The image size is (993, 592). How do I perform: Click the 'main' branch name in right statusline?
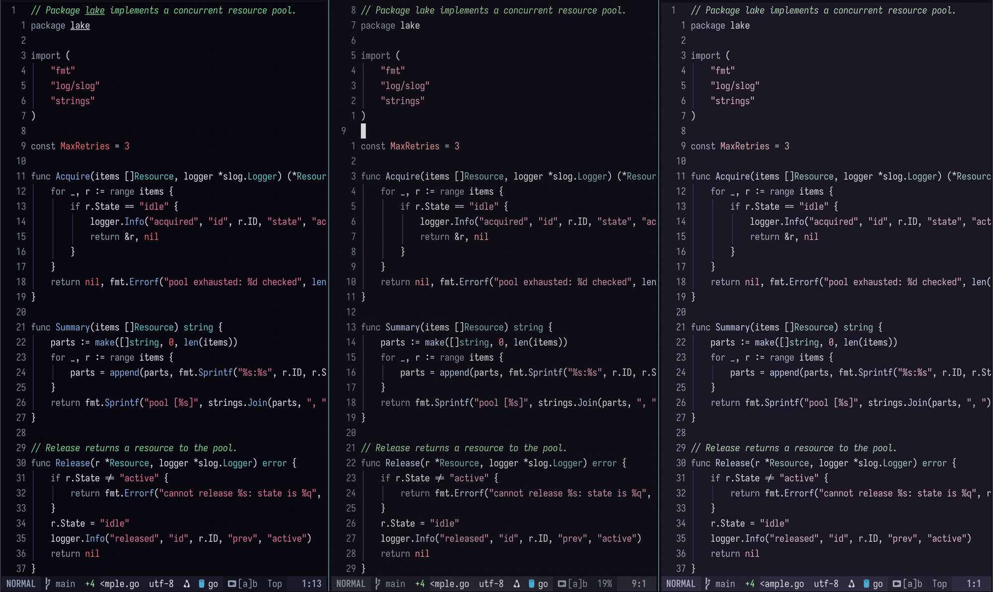pos(725,584)
